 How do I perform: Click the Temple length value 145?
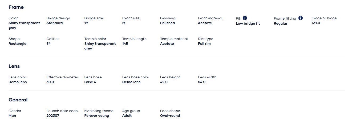(125, 44)
